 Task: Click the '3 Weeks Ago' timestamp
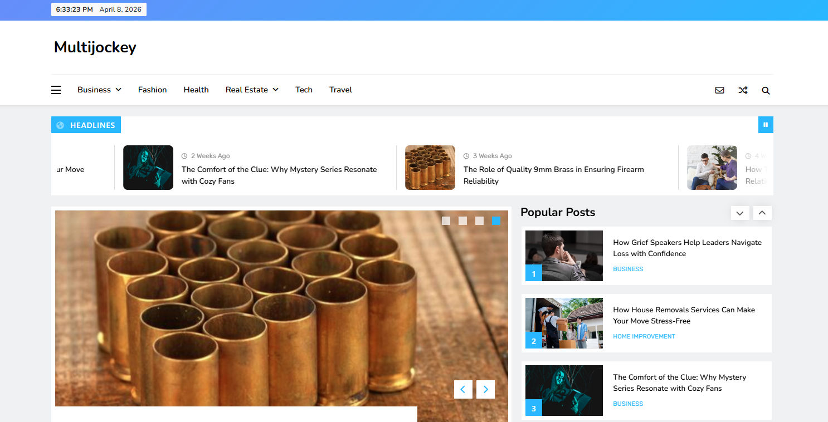[x=492, y=156]
